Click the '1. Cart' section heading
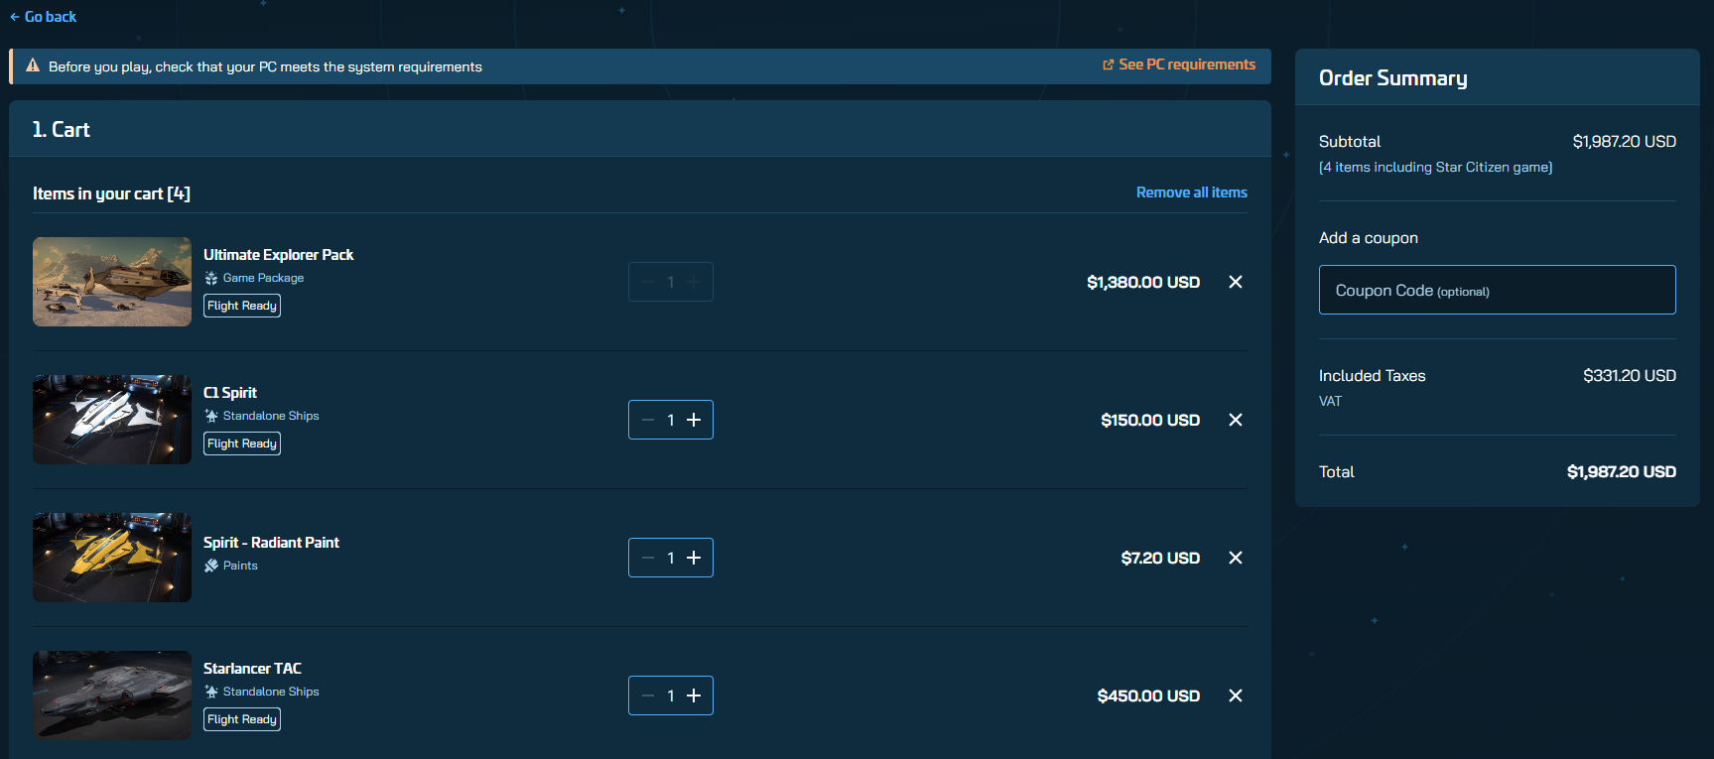Viewport: 1714px width, 759px height. [61, 130]
